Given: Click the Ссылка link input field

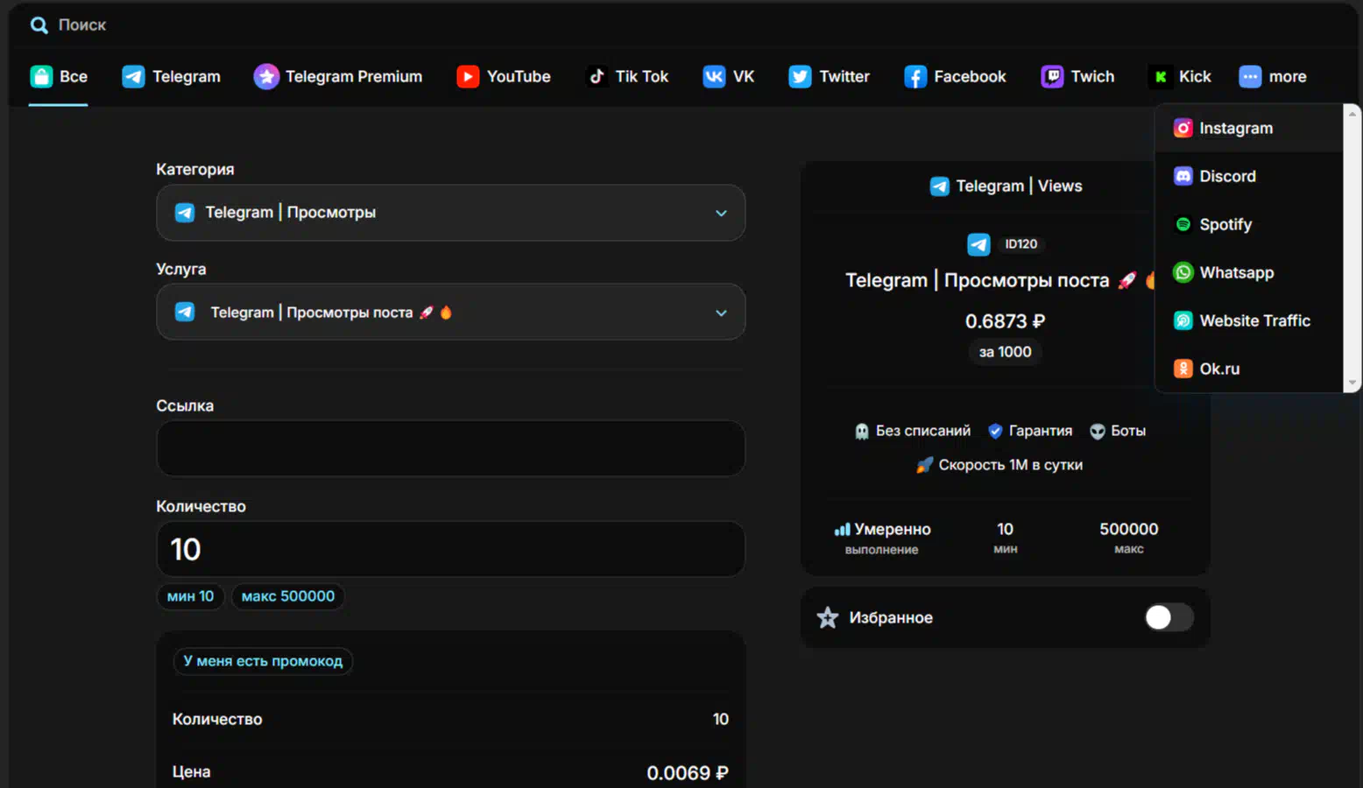Looking at the screenshot, I should 450,448.
